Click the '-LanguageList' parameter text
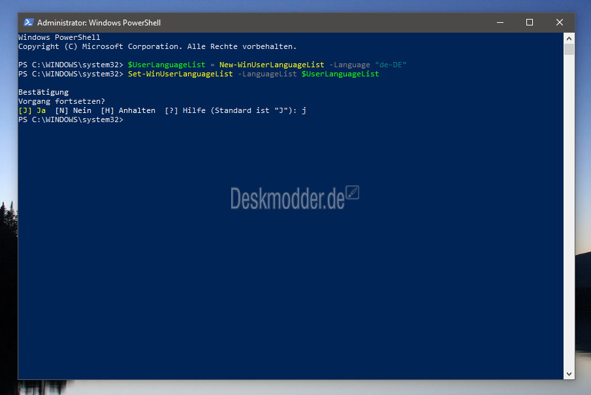591x395 pixels. click(x=267, y=74)
